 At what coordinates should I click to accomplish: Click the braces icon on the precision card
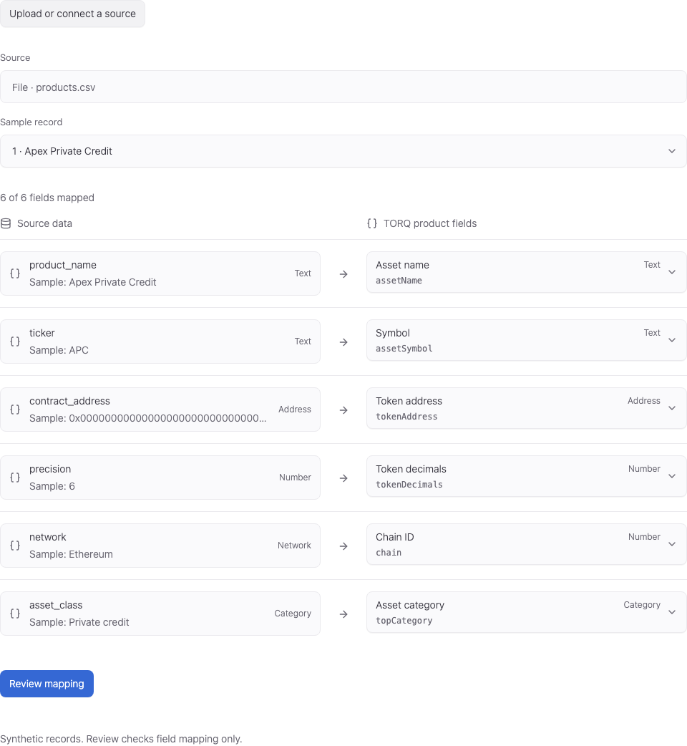click(x=15, y=478)
